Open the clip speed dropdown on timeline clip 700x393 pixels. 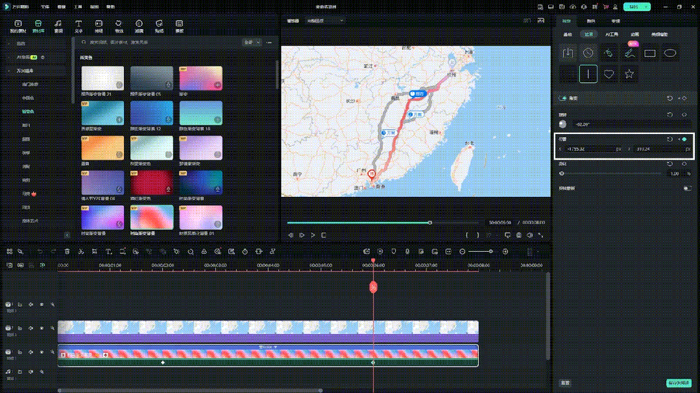[269, 347]
